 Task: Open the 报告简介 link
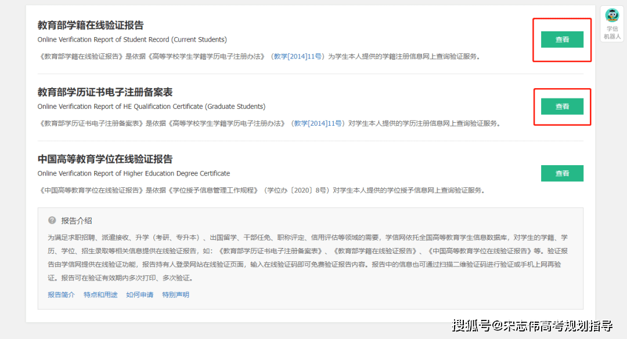pos(61,295)
